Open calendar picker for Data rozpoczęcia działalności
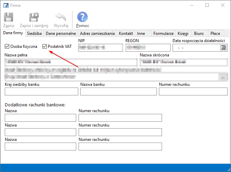This screenshot has width=231, height=172. coord(223,48)
